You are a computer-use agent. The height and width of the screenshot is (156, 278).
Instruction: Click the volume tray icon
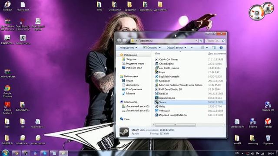[252, 153]
